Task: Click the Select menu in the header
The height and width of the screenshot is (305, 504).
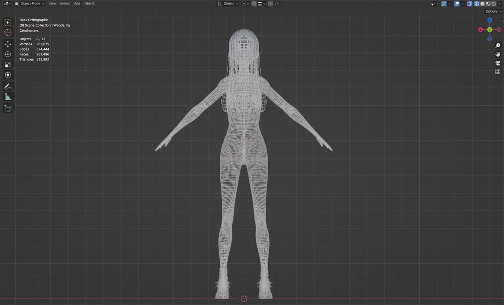Action: pos(65,4)
